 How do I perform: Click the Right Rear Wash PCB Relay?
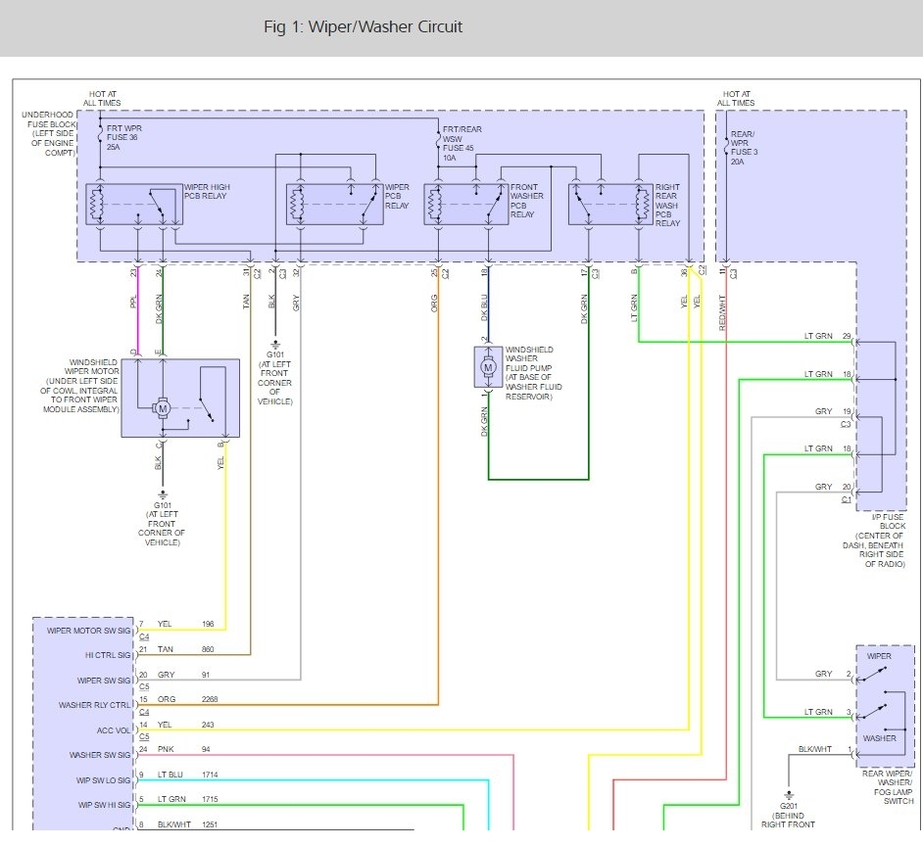(x=610, y=204)
